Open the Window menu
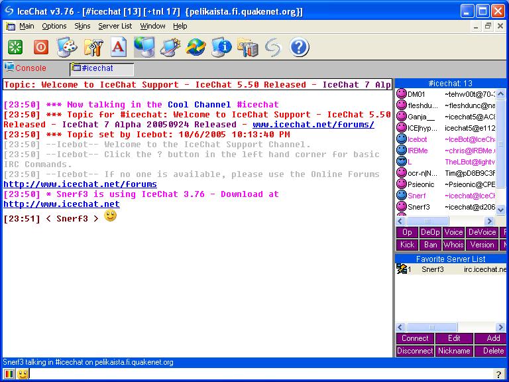Screen dimensions: 509x382 (x=152, y=26)
